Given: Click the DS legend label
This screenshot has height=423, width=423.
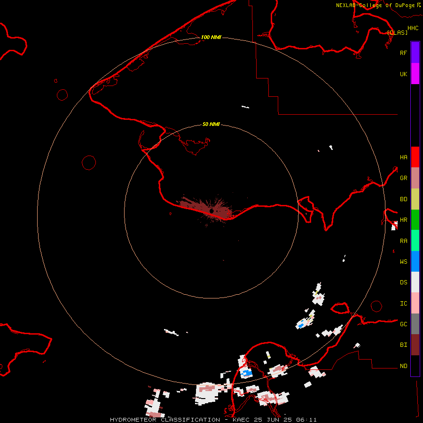Looking at the screenshot, I should (x=403, y=282).
